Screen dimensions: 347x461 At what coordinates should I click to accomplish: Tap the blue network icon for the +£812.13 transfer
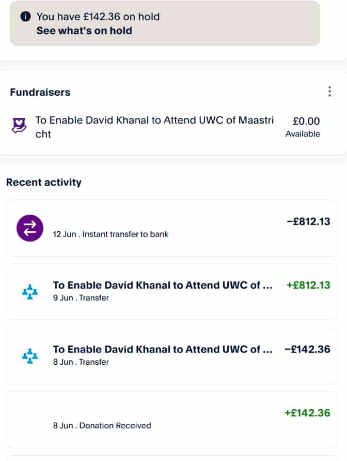(x=29, y=291)
